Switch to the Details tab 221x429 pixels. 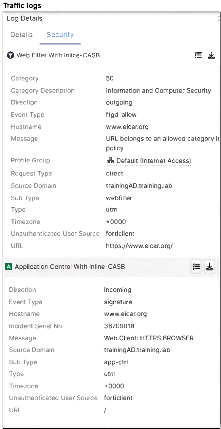pos(21,35)
